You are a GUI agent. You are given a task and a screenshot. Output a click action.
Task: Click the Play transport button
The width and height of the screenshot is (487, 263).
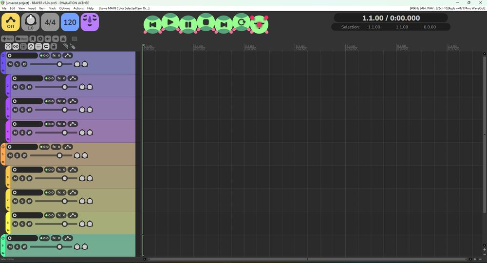[170, 22]
